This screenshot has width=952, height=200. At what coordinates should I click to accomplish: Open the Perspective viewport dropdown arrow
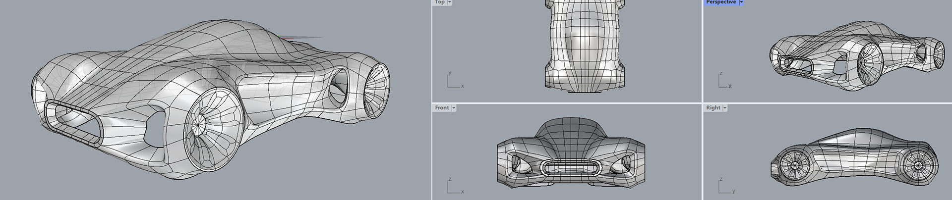741,2
